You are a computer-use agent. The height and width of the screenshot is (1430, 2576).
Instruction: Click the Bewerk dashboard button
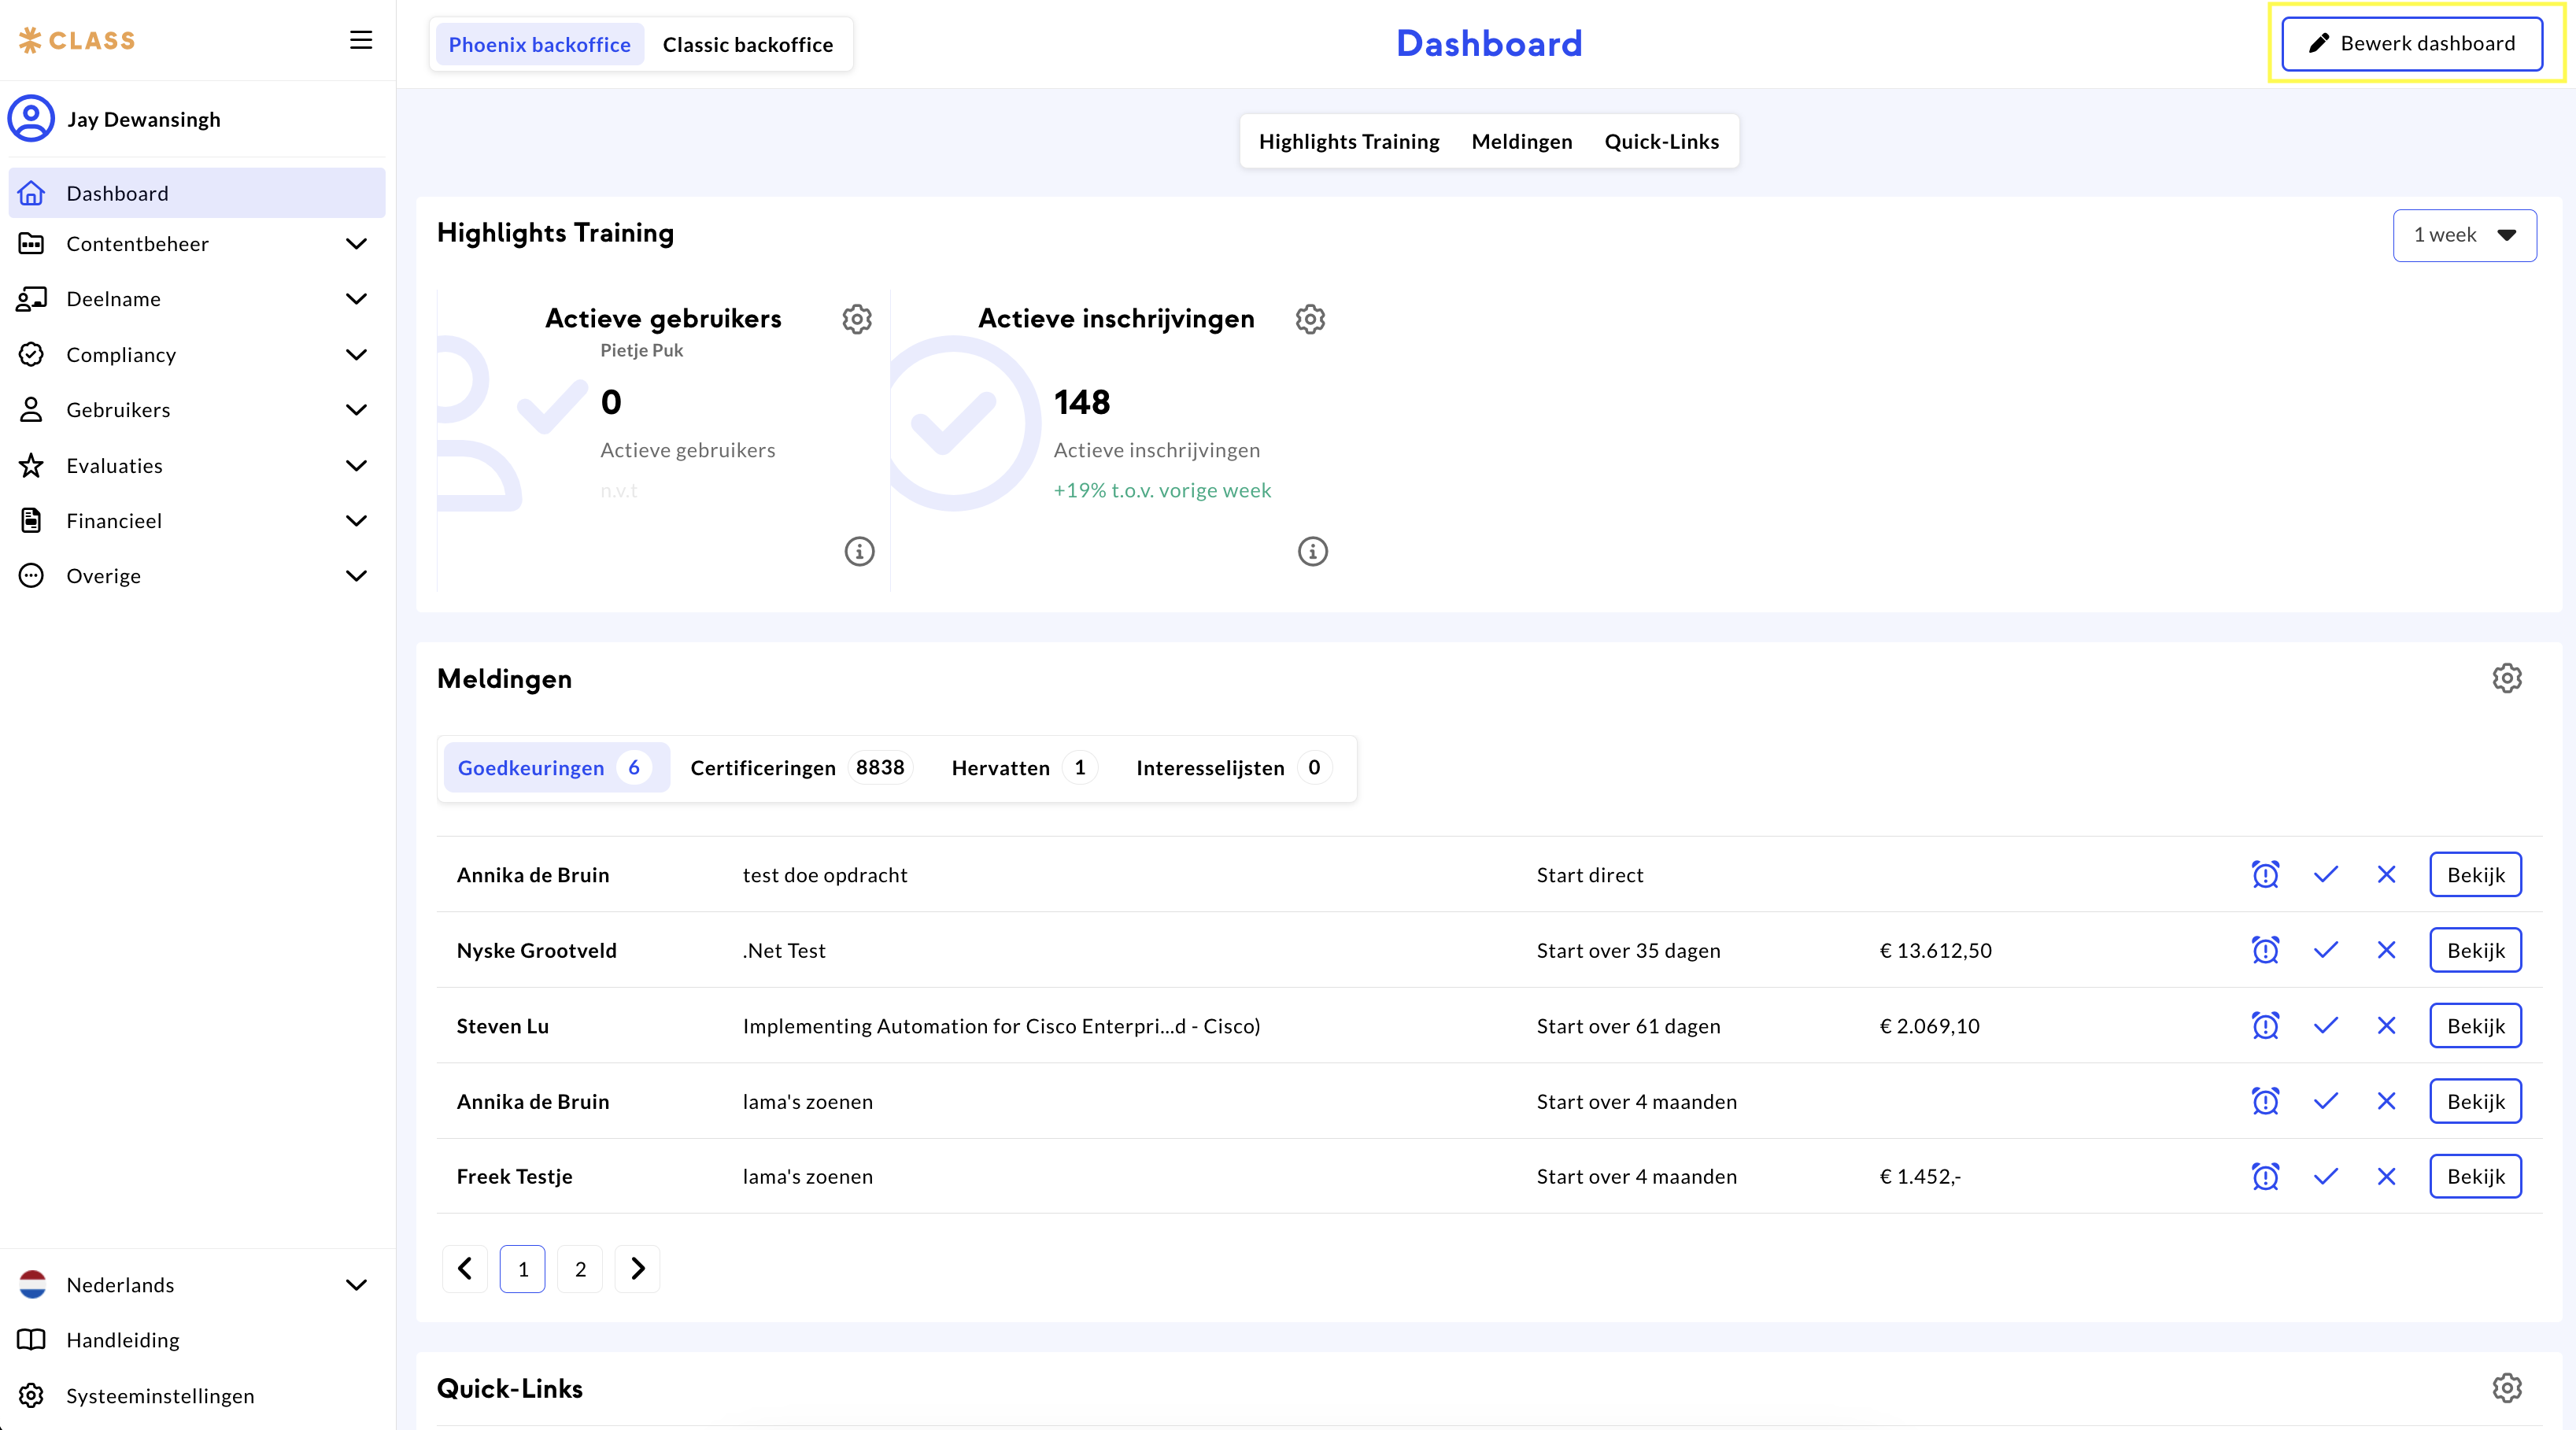[x=2412, y=44]
